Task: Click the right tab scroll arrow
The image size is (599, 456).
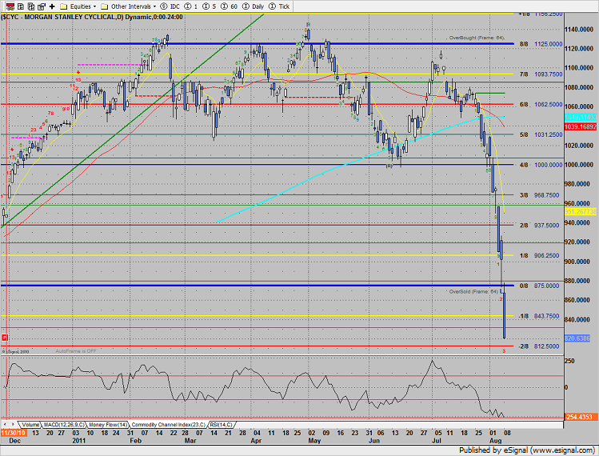Action: click(13, 425)
